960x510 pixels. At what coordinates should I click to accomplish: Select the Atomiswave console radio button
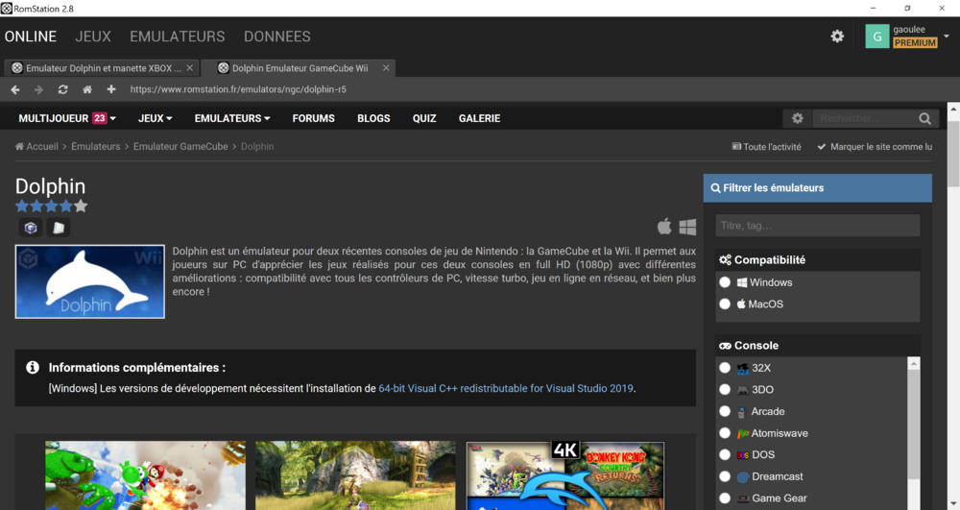[x=725, y=433]
